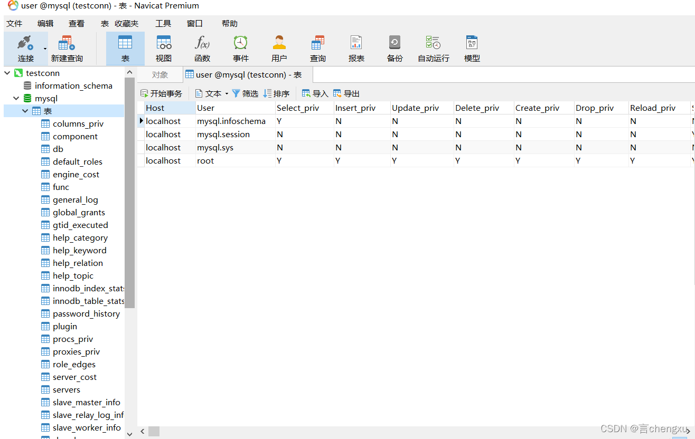Viewport: 695px width, 439px height.
Task: Open the Backup (备份) toolbar icon
Action: (x=395, y=49)
